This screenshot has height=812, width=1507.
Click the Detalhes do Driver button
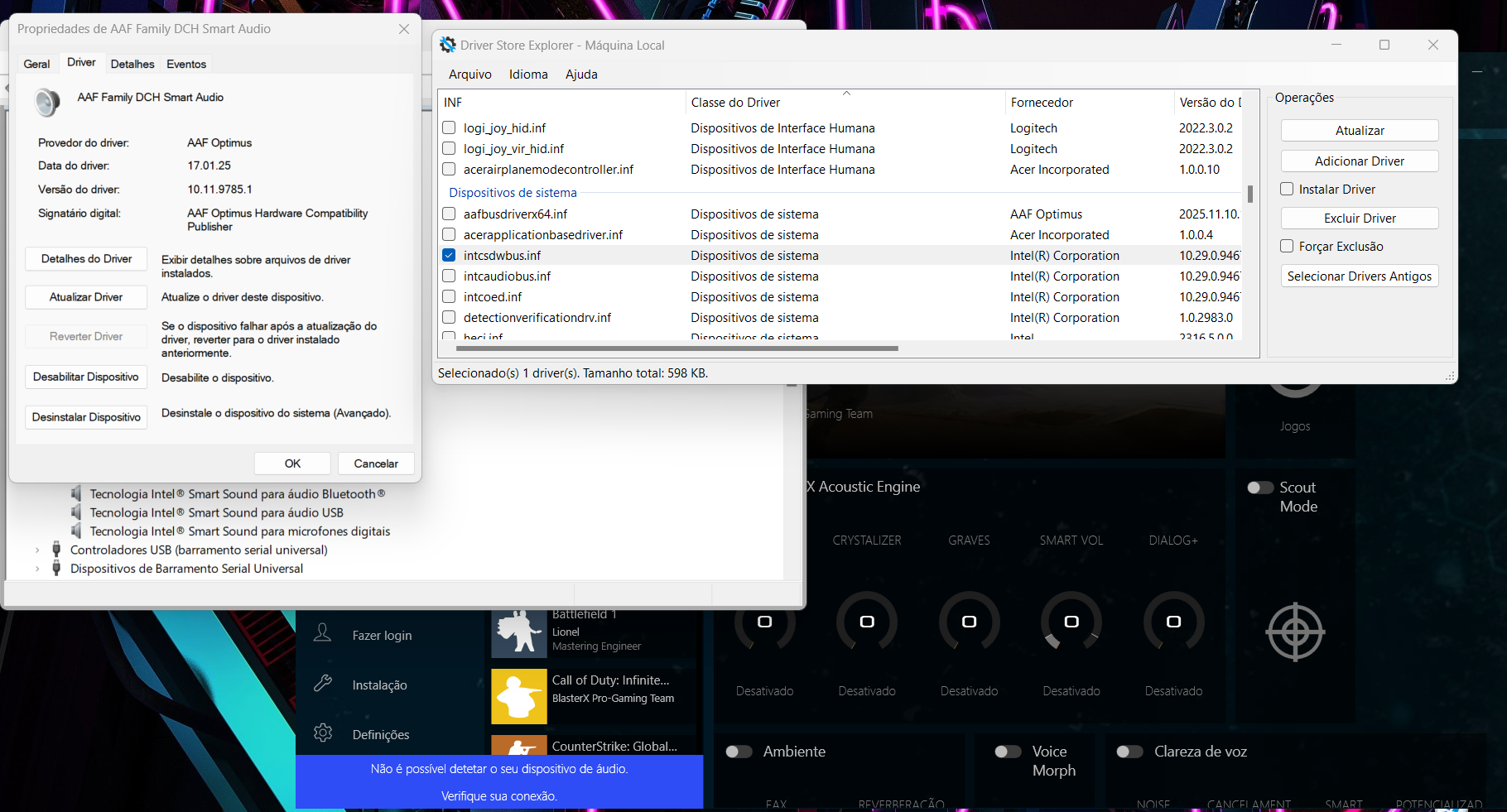pos(86,258)
